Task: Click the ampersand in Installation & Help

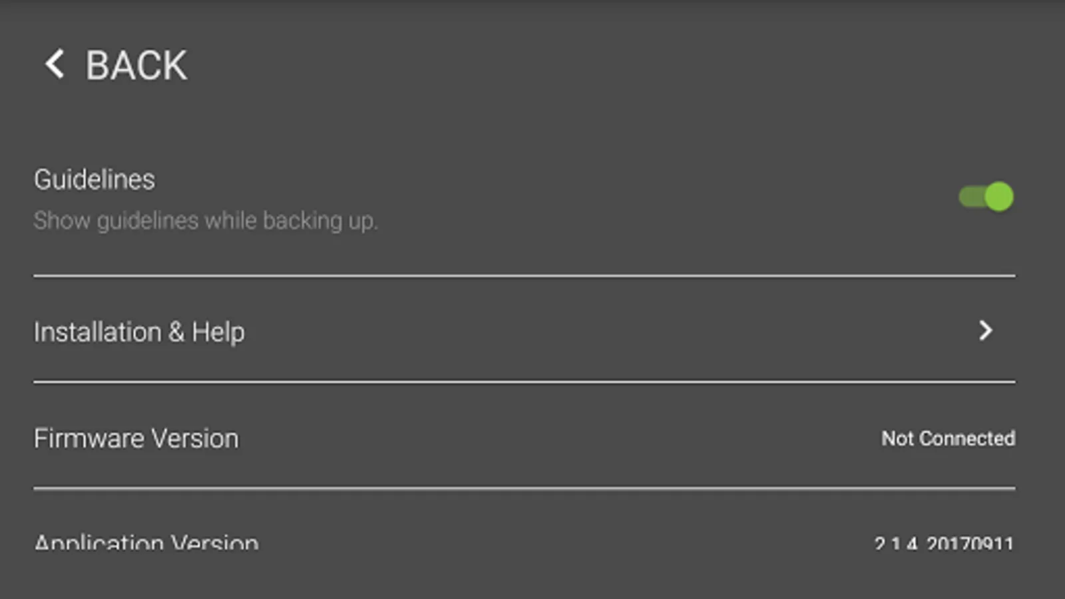Action: coord(176,332)
